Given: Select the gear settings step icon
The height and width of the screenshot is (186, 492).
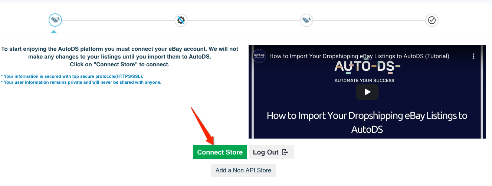Looking at the screenshot, I should click(x=181, y=20).
